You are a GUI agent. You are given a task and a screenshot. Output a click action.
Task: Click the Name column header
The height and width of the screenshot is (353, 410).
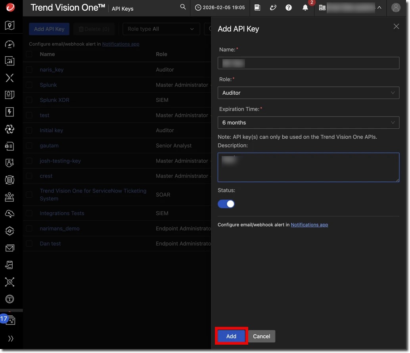tap(47, 54)
